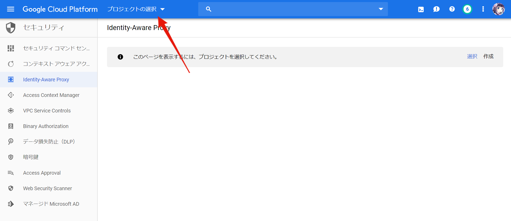Select Identity-Aware Proxy in the sidebar
This screenshot has height=221, width=511.
coord(49,80)
